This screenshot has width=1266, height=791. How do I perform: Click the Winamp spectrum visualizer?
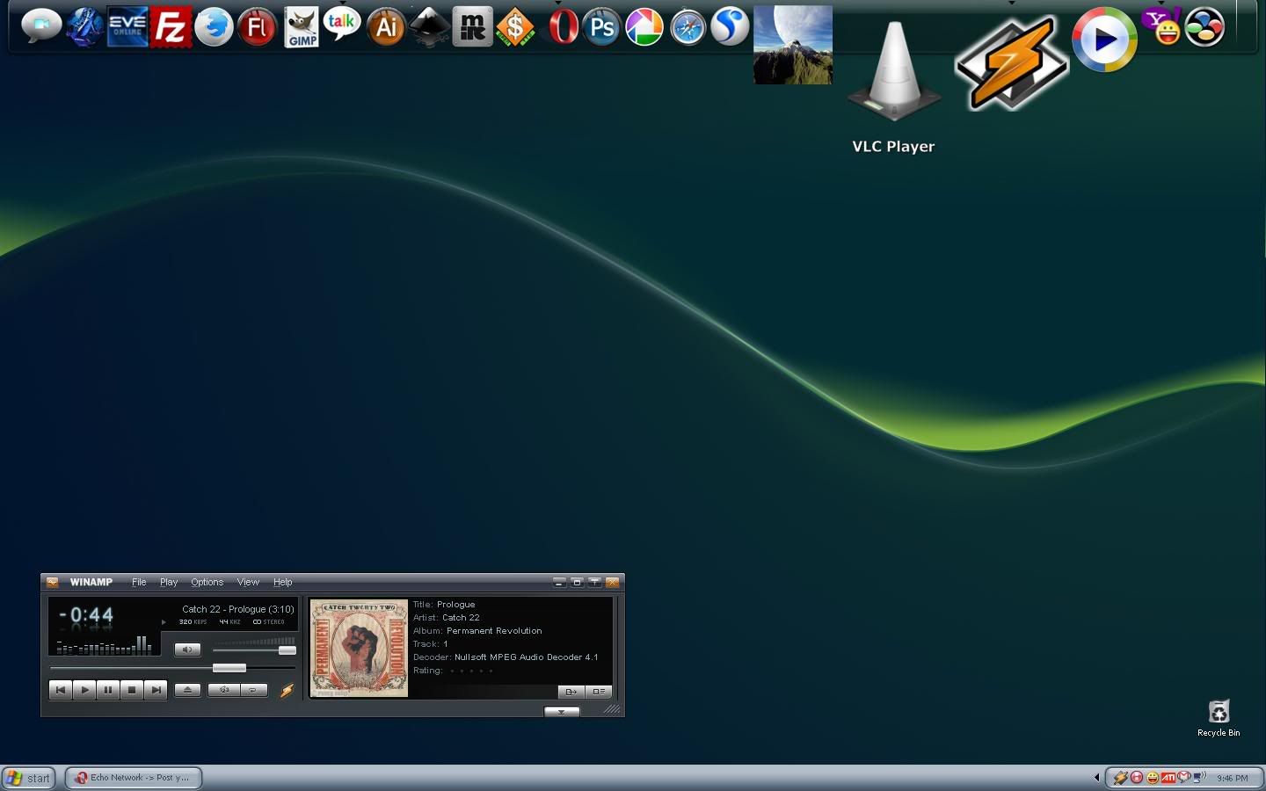tap(104, 644)
